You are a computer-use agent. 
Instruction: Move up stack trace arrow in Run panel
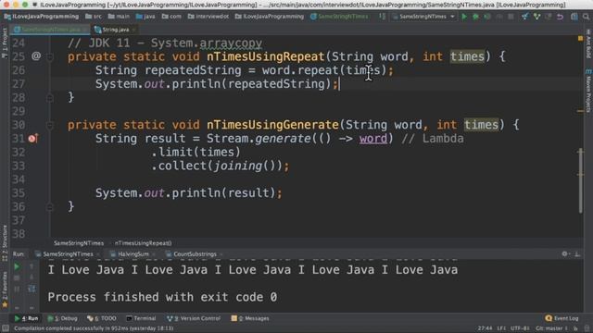(32, 267)
